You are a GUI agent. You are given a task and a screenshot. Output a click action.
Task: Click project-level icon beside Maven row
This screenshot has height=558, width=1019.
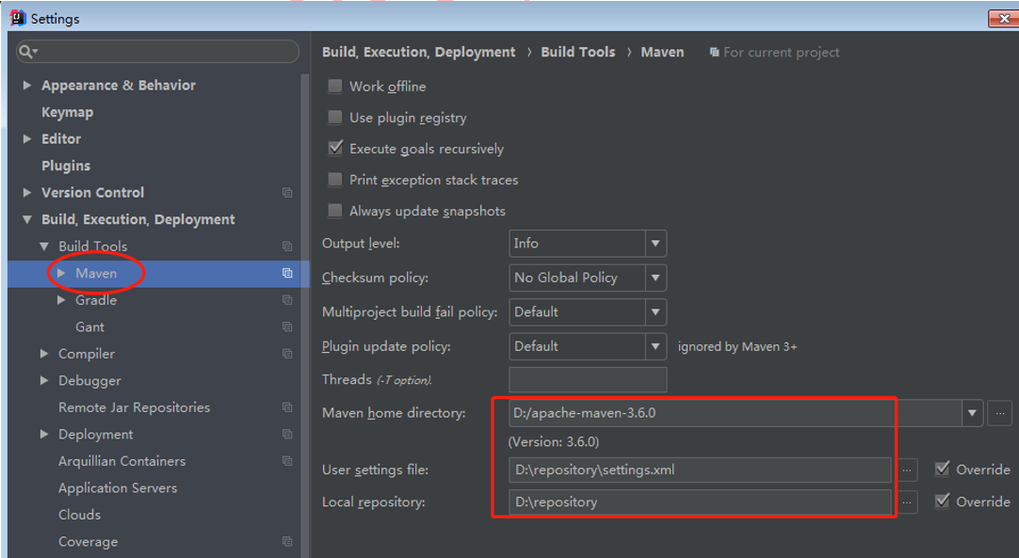click(x=287, y=273)
